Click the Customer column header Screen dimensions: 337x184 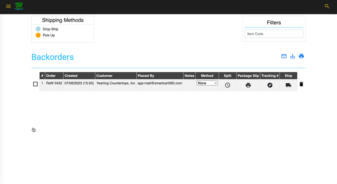click(x=104, y=76)
